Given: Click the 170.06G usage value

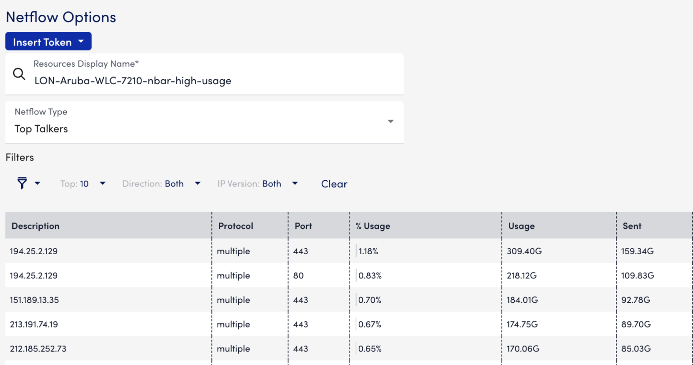Looking at the screenshot, I should coord(523,349).
